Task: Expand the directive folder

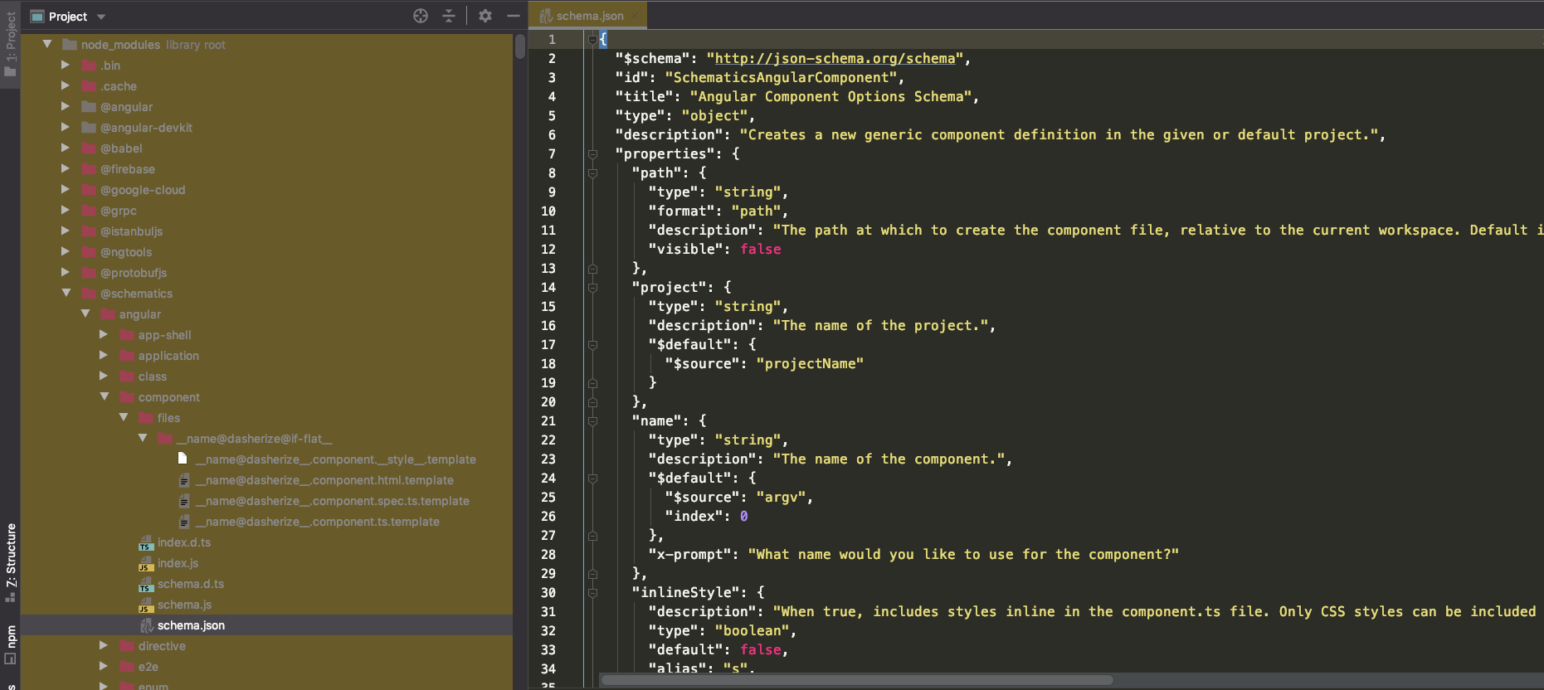Action: pos(104,645)
